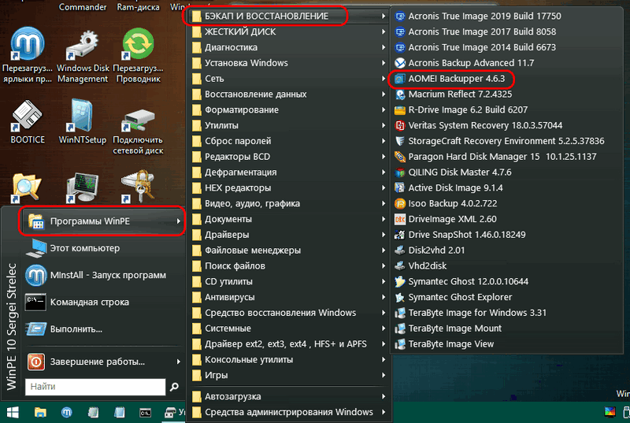Open Этот компьютер from Start menu
630x423 pixels.
tap(103, 248)
